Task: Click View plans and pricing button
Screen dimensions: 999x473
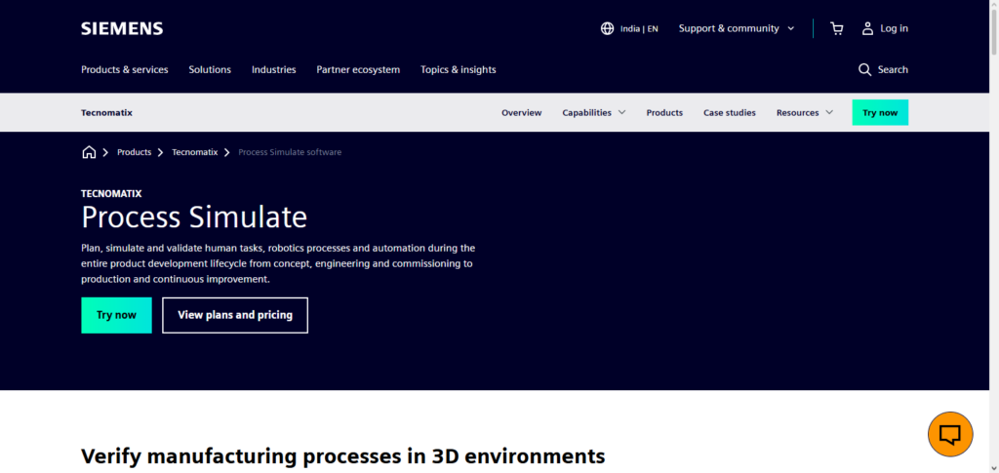Action: click(235, 315)
